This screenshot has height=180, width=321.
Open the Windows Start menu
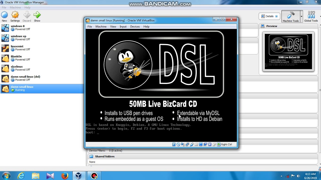pyautogui.click(x=6, y=176)
